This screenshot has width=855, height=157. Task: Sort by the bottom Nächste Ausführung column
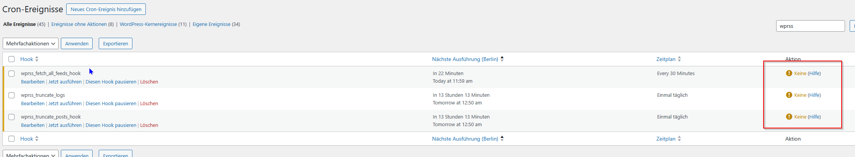point(465,139)
